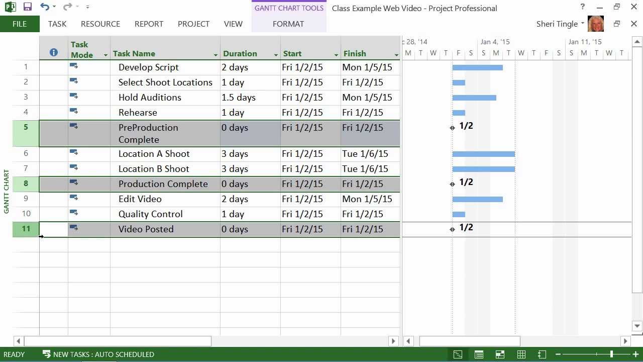Image resolution: width=643 pixels, height=362 pixels.
Task: Click task mode icon for Select Shoot Locations
Action: click(74, 81)
